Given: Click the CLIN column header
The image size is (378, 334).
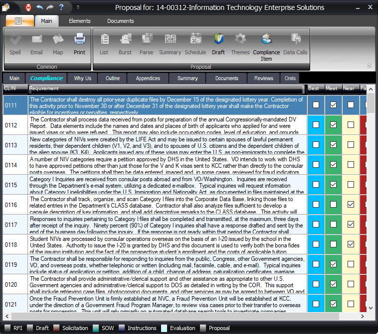Looking at the screenshot, I should (15, 89).
